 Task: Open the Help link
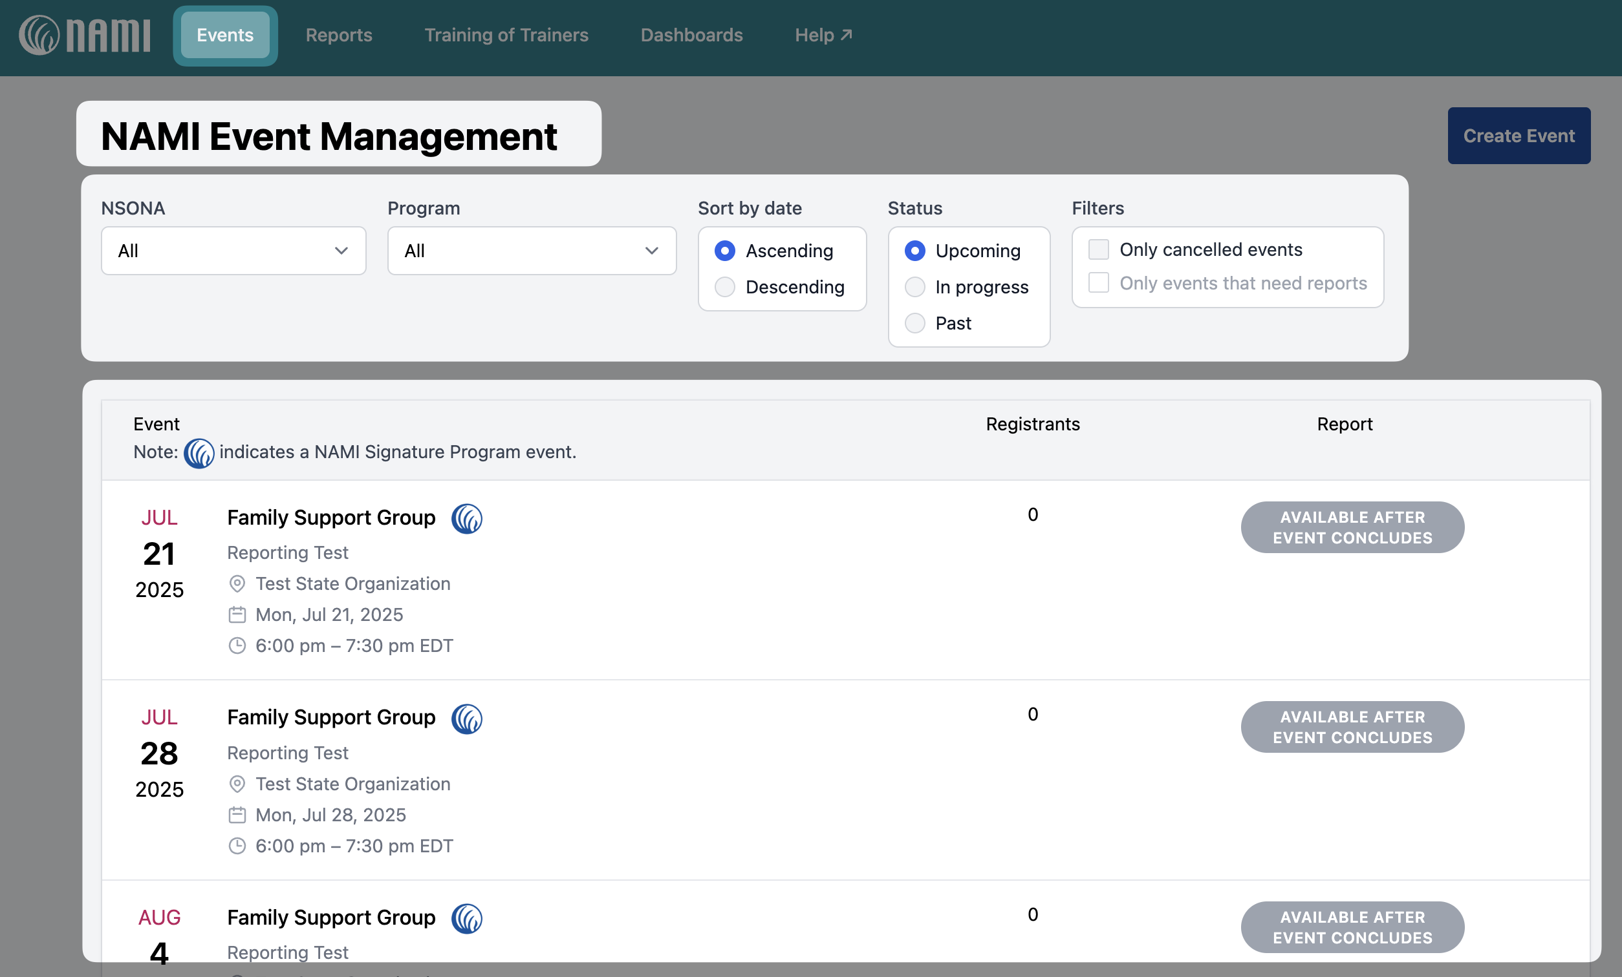click(x=823, y=35)
